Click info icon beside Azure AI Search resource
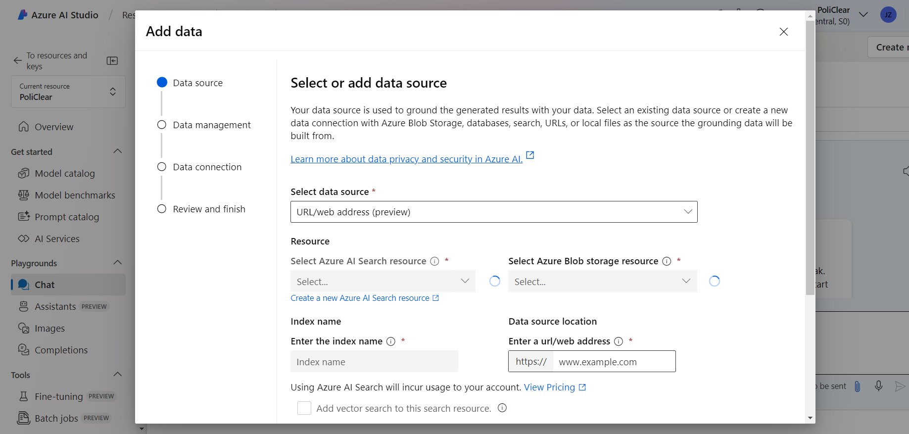Image resolution: width=909 pixels, height=434 pixels. [434, 261]
